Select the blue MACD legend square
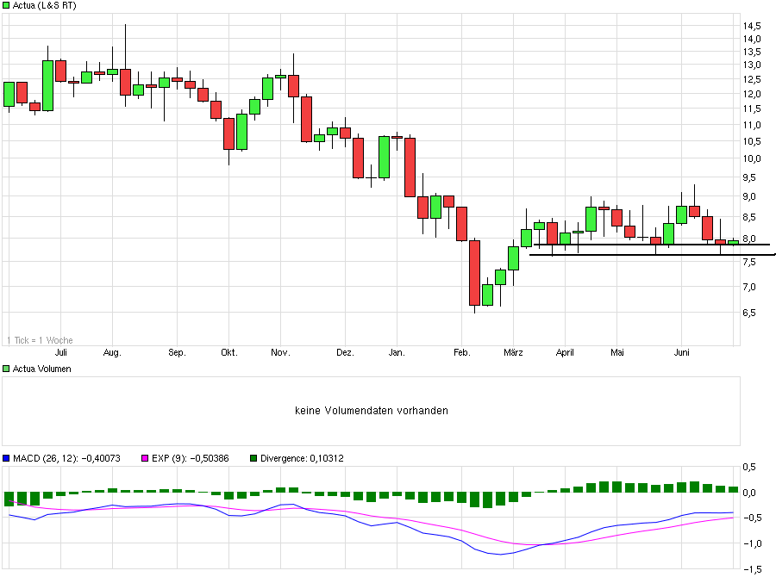The height and width of the screenshot is (577, 776). click(7, 458)
